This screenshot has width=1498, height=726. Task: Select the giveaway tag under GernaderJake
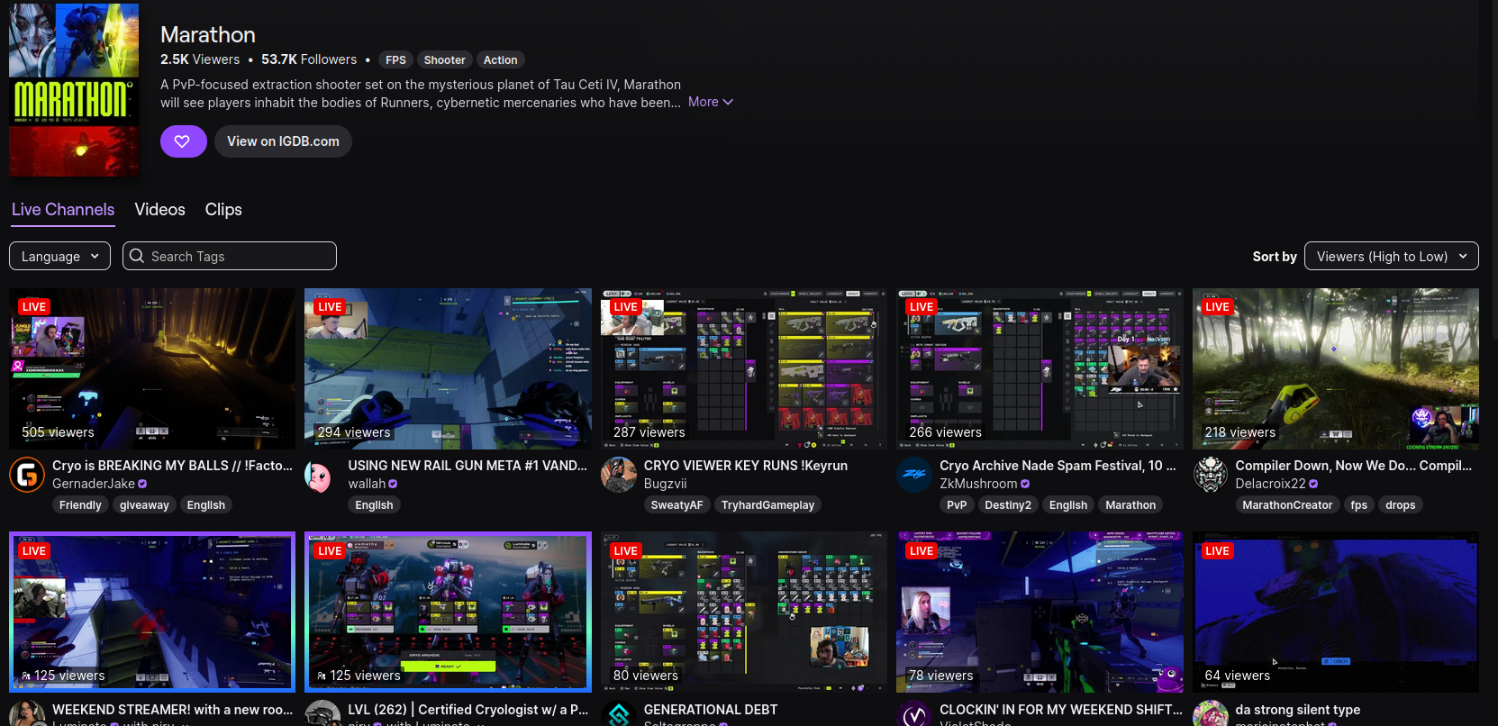[144, 505]
